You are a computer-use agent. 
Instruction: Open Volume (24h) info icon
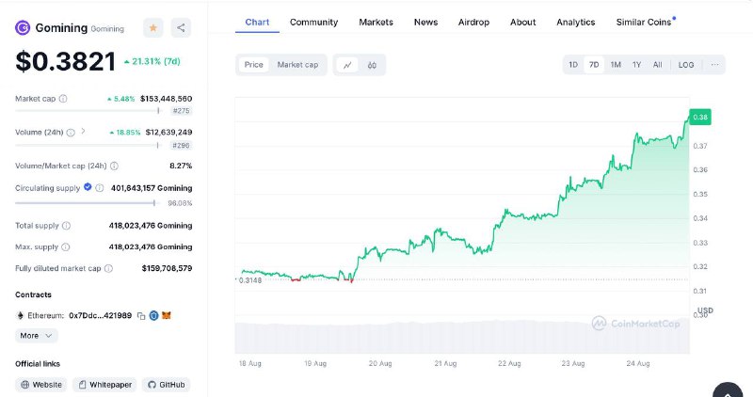point(71,133)
